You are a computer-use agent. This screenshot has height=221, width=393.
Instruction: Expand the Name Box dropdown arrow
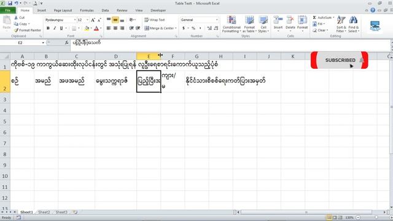(x=43, y=42)
